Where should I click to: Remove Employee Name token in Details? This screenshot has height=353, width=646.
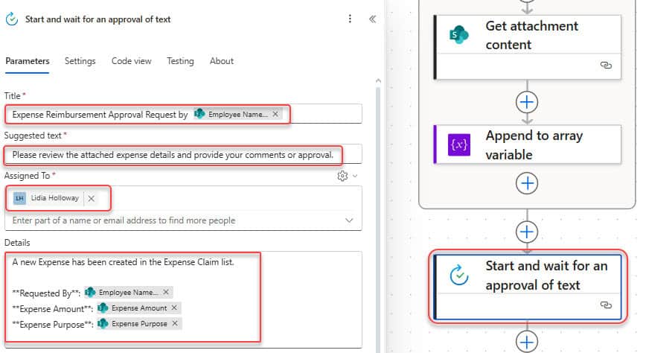[x=166, y=292]
